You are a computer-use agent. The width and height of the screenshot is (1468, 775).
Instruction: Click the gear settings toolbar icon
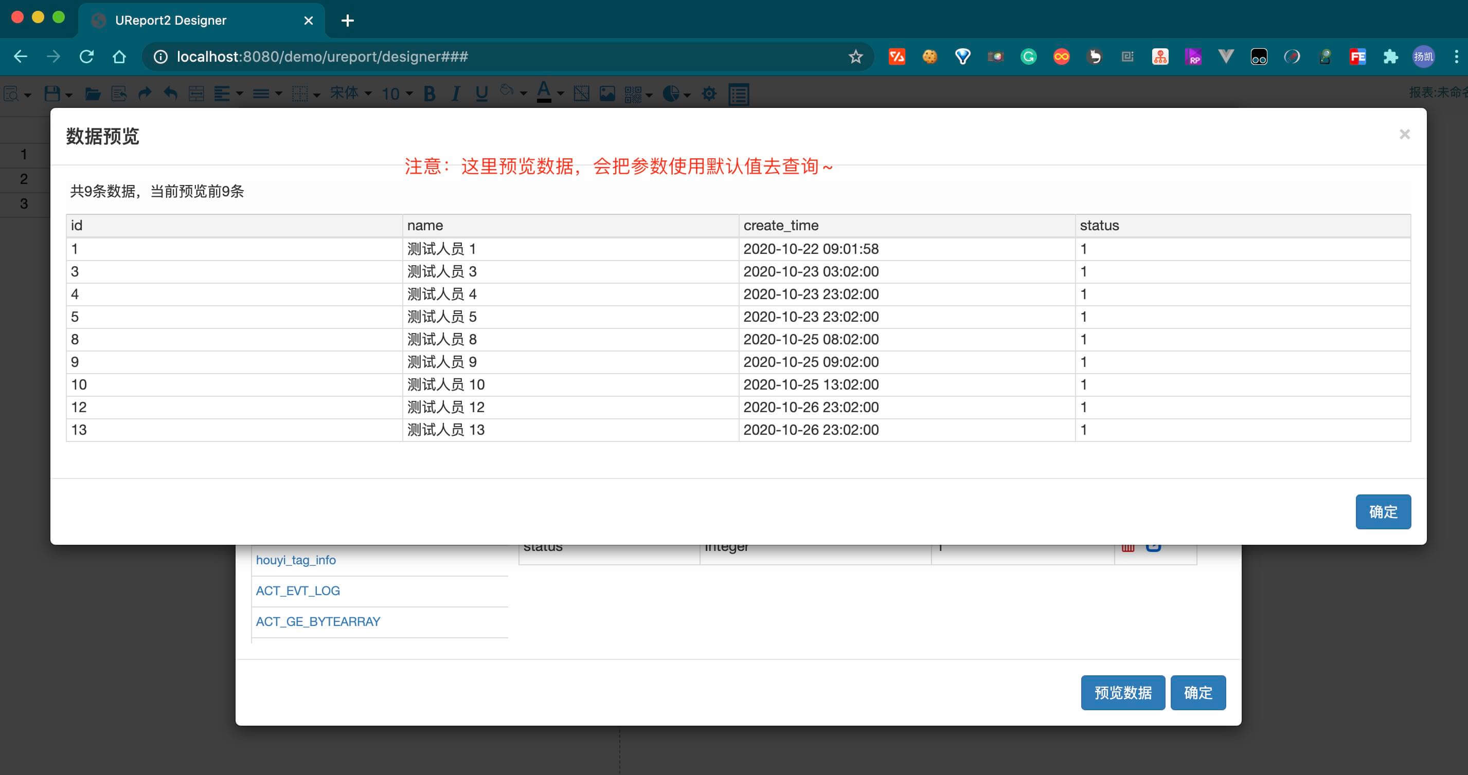coord(709,94)
